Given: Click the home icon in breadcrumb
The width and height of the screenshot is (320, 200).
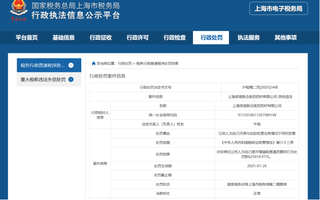Looking at the screenshot, I should coord(94,63).
